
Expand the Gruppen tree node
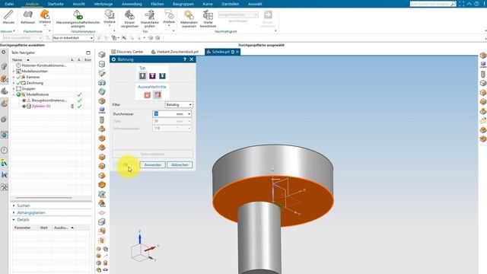14,89
